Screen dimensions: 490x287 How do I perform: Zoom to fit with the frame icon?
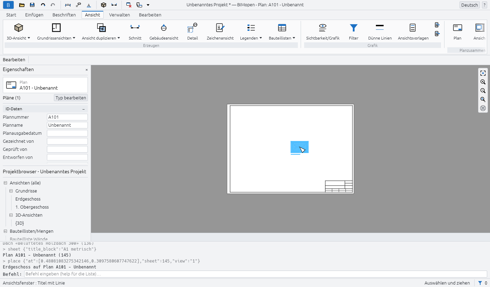pyautogui.click(x=483, y=73)
